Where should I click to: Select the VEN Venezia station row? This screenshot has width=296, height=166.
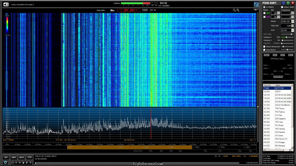[277, 129]
